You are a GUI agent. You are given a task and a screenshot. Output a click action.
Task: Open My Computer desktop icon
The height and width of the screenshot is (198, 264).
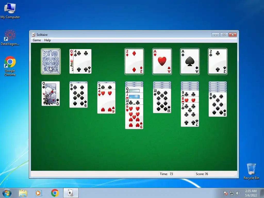pos(10,11)
